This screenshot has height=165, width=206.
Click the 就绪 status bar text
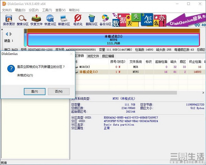[x=4, y=163]
